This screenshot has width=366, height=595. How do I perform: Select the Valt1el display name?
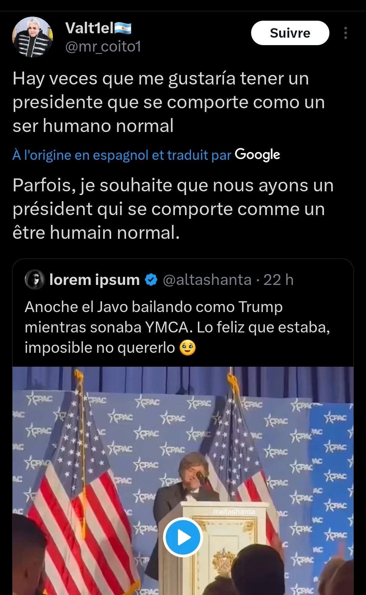pos(89,28)
